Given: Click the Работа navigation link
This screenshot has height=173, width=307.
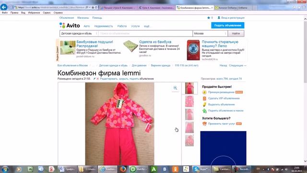Looking at the screenshot, I should 122,26.
